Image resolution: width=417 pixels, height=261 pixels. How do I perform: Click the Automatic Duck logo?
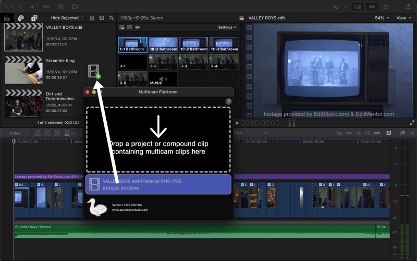click(x=97, y=207)
